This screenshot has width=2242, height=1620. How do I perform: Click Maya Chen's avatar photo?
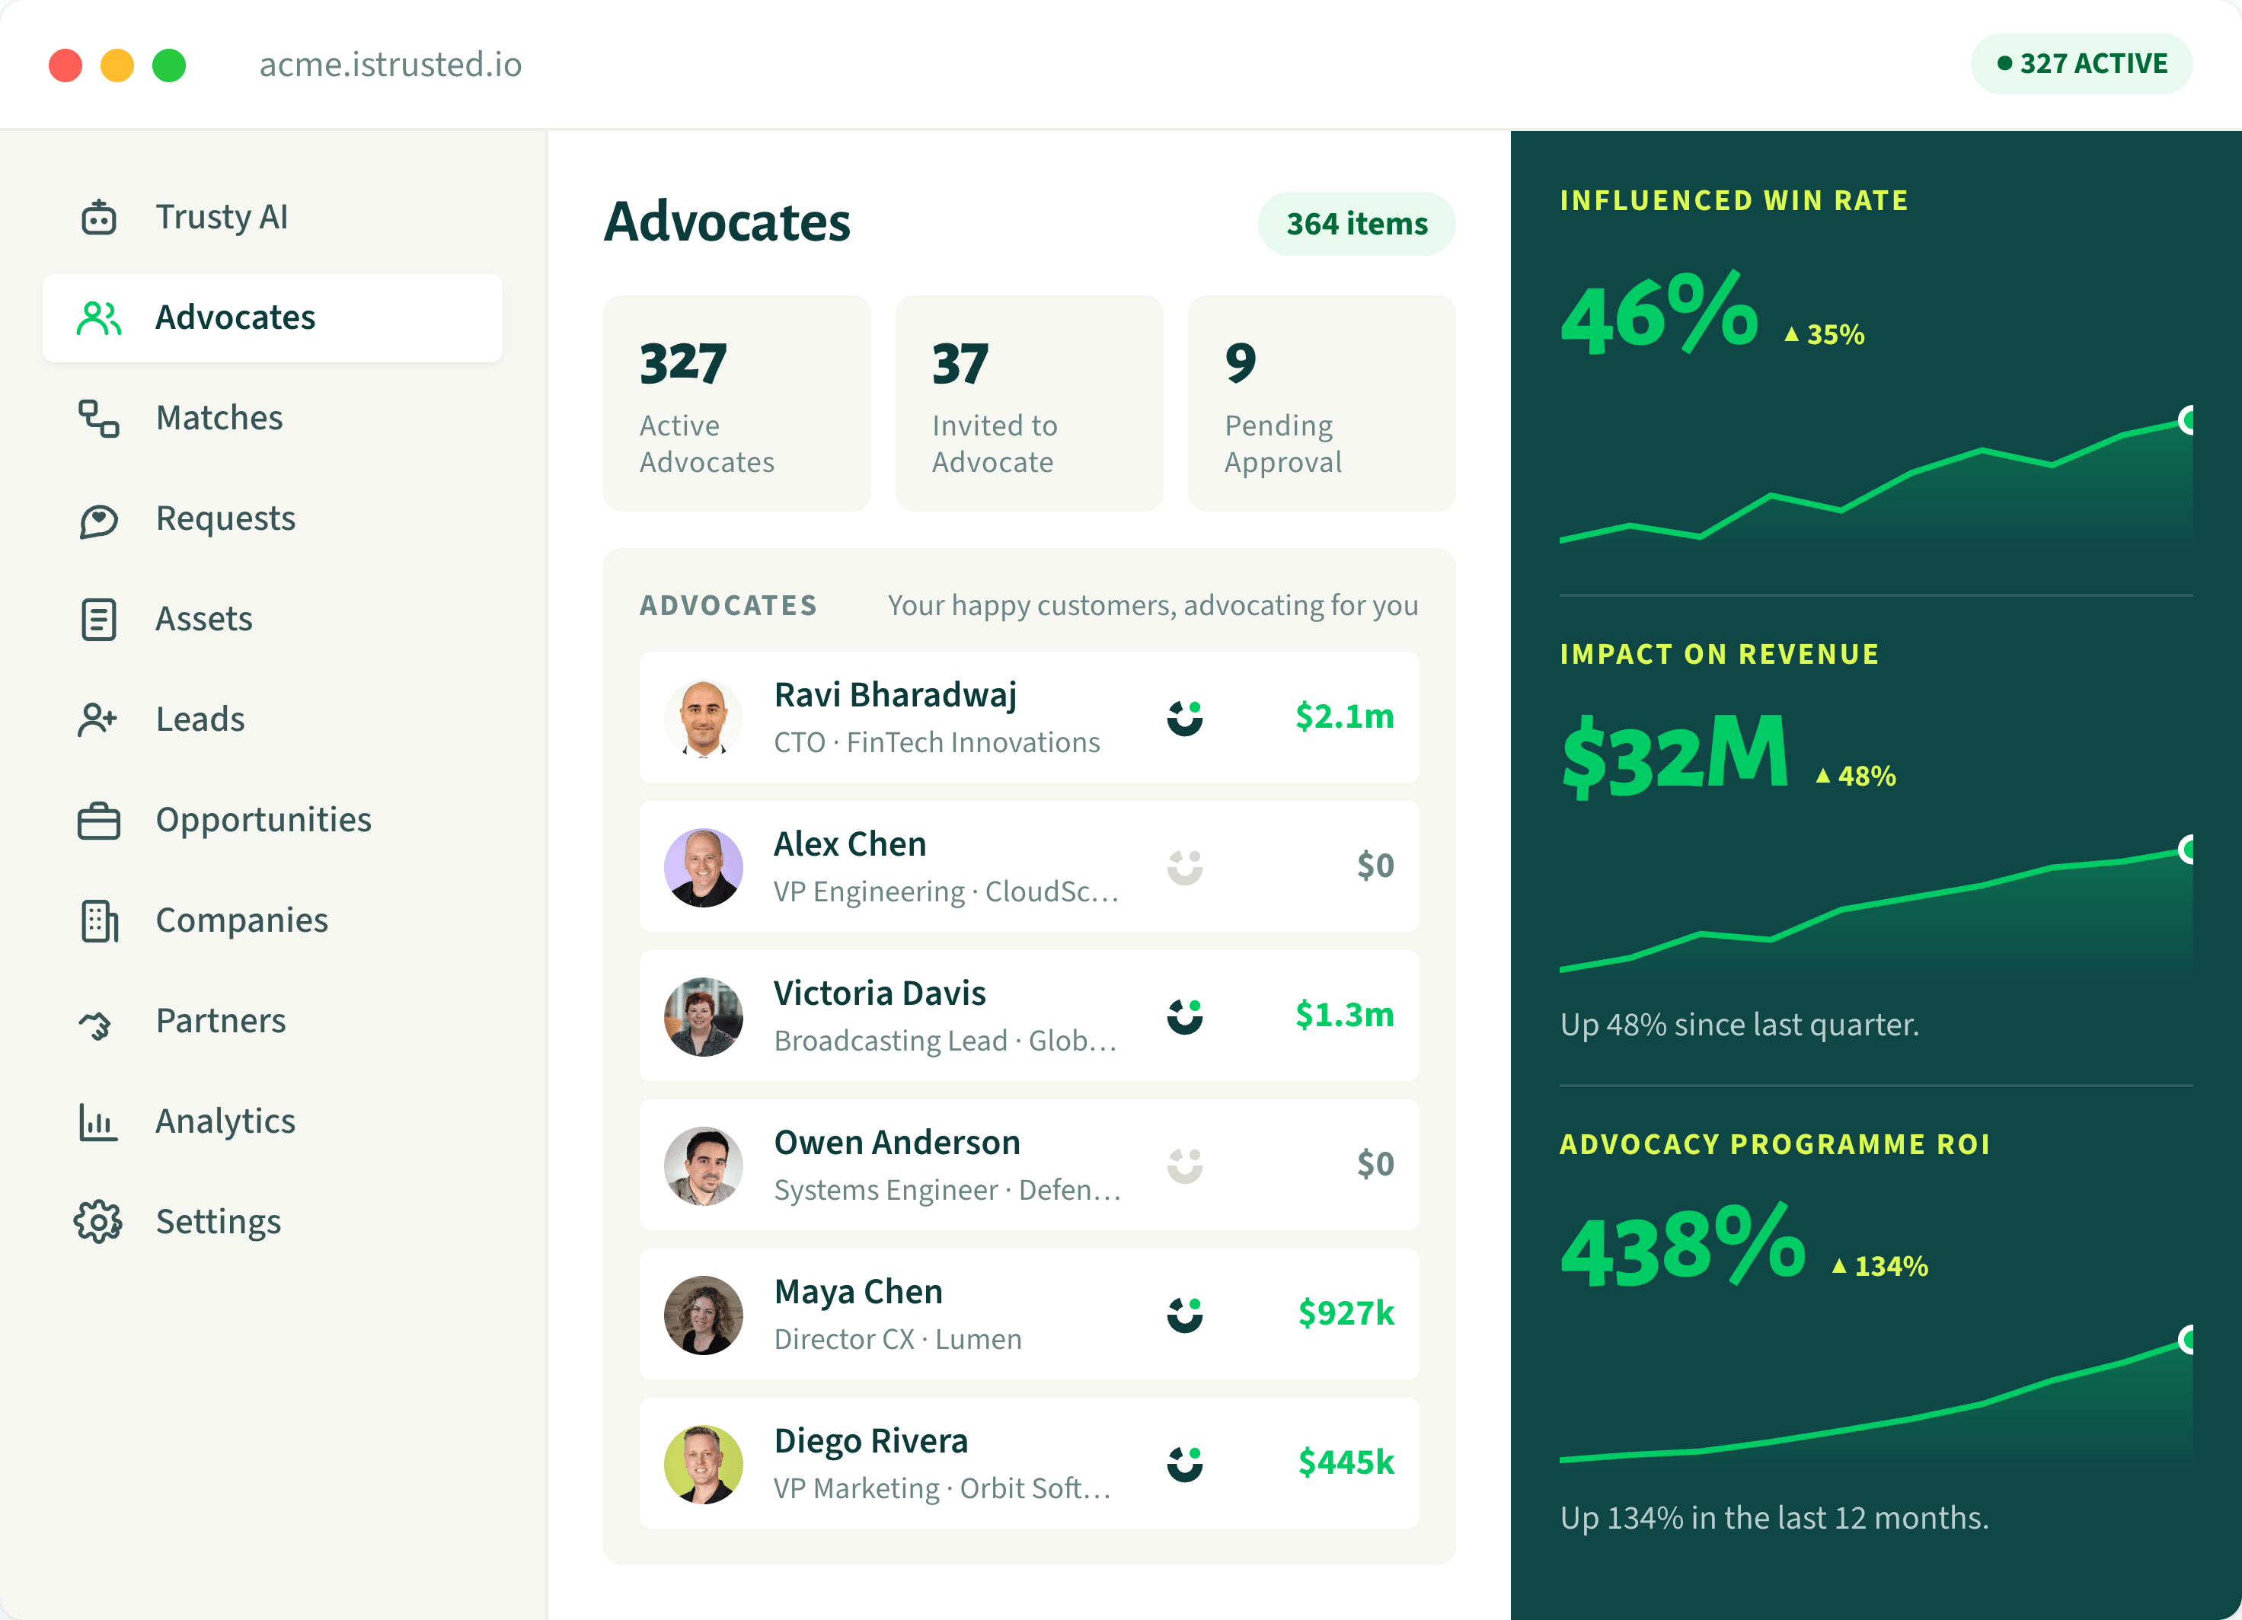pos(704,1315)
